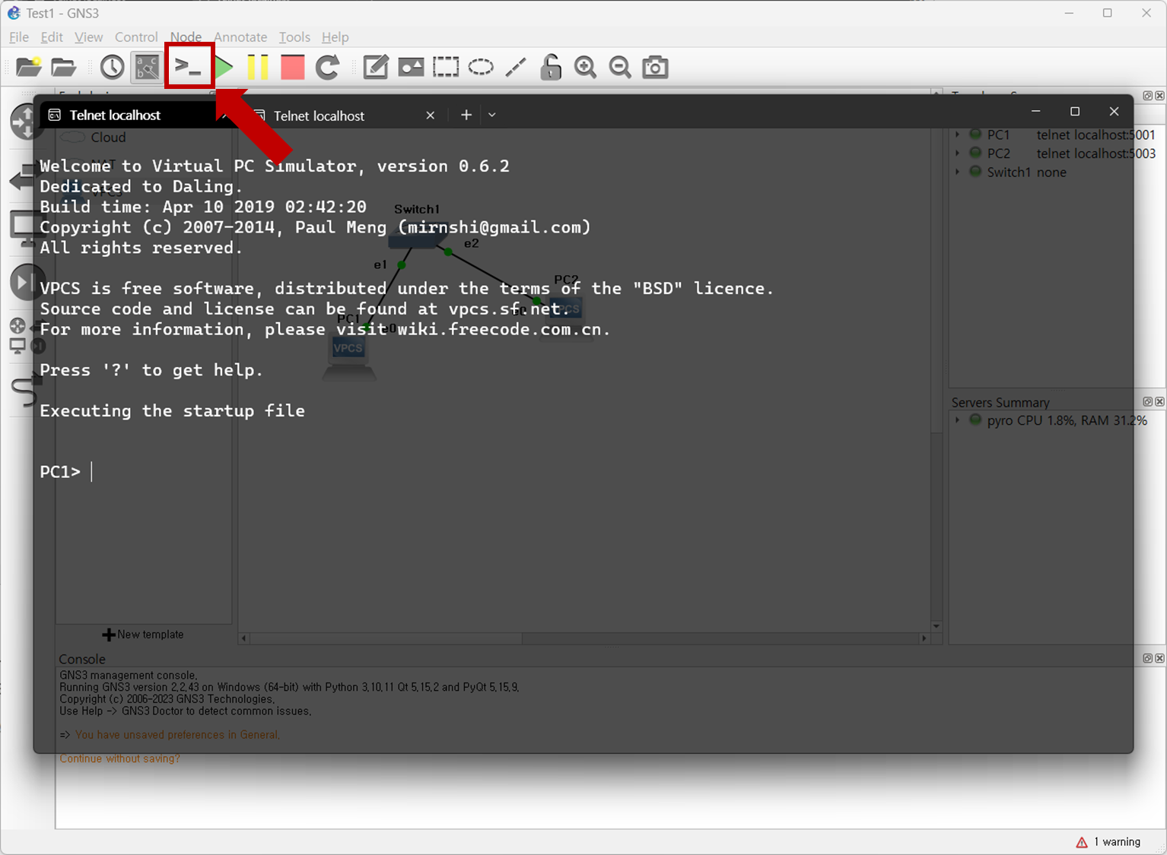Toggle show interface labels icon
The image size is (1167, 855).
pyautogui.click(x=147, y=68)
